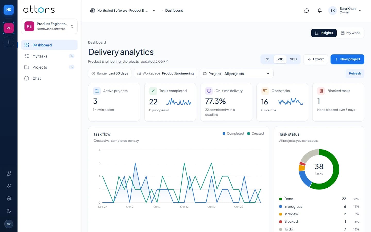The width and height of the screenshot is (371, 232).
Task: Select the PE workspace avatar in rail
Action: 9,28
